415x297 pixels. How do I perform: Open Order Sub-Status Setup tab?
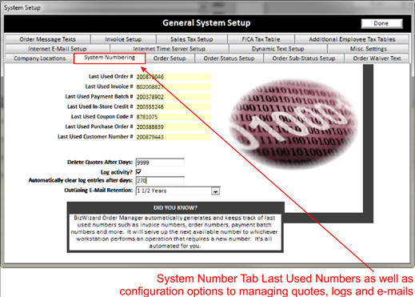pyautogui.click(x=304, y=58)
